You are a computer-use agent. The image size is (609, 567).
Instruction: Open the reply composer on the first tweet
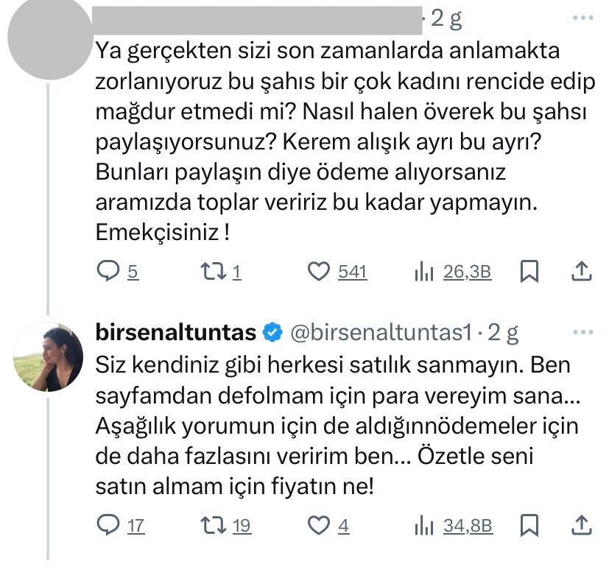tap(107, 271)
